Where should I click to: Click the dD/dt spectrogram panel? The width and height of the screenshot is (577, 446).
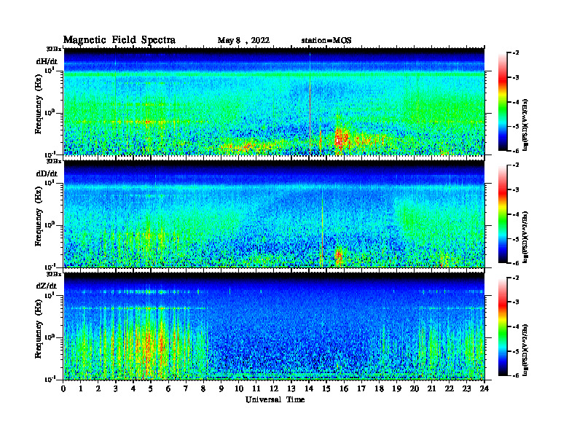(x=274, y=214)
